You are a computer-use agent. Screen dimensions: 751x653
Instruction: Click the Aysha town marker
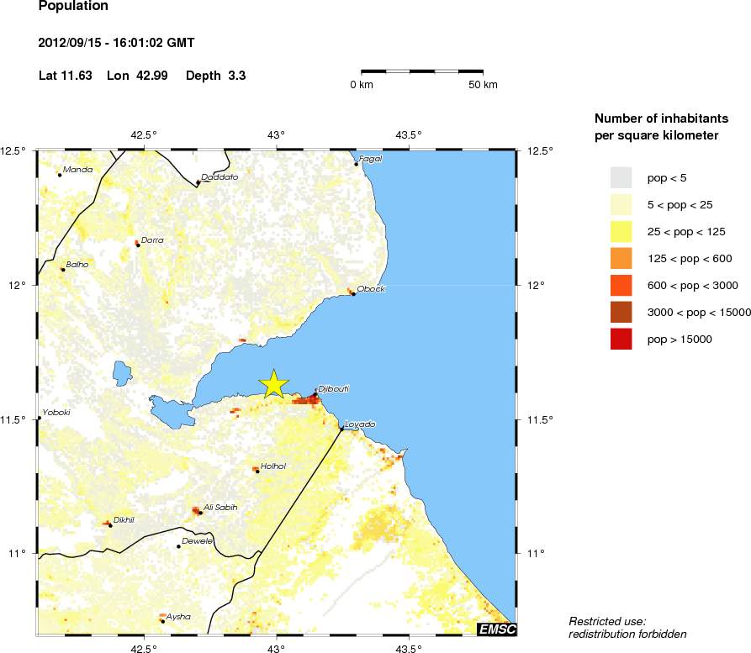tap(162, 620)
